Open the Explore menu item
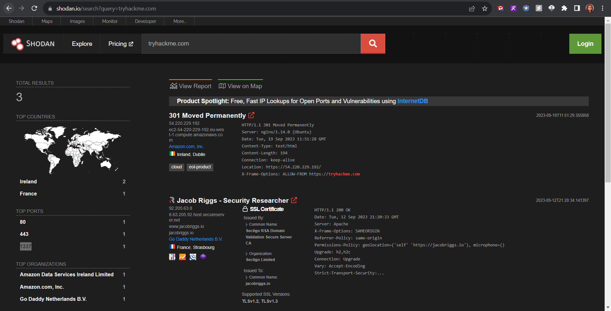 [x=82, y=44]
